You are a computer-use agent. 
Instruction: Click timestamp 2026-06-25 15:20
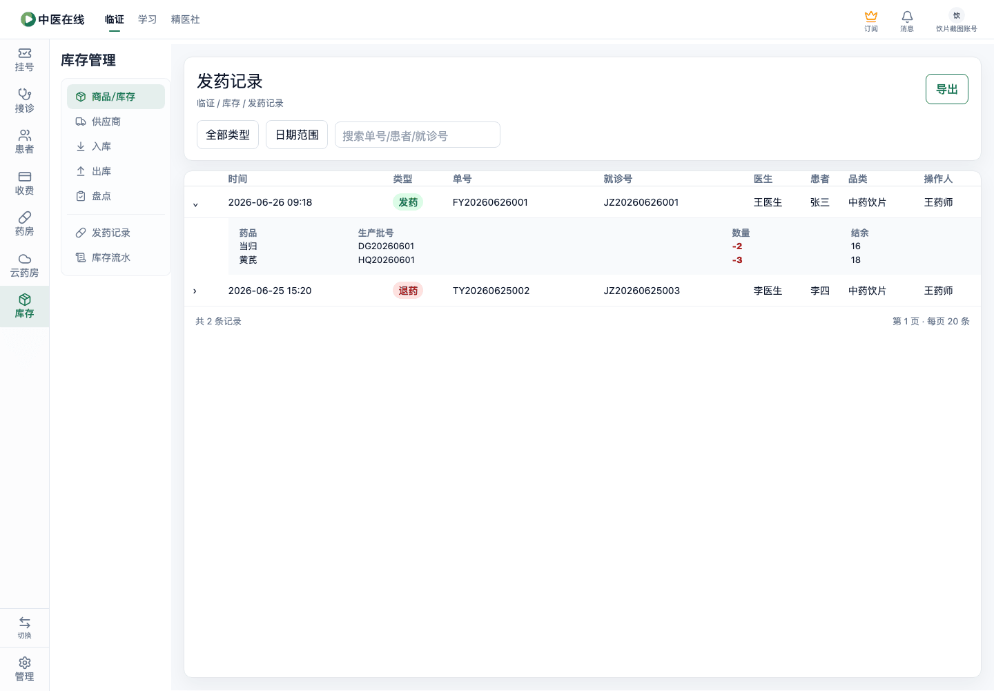pyautogui.click(x=270, y=291)
